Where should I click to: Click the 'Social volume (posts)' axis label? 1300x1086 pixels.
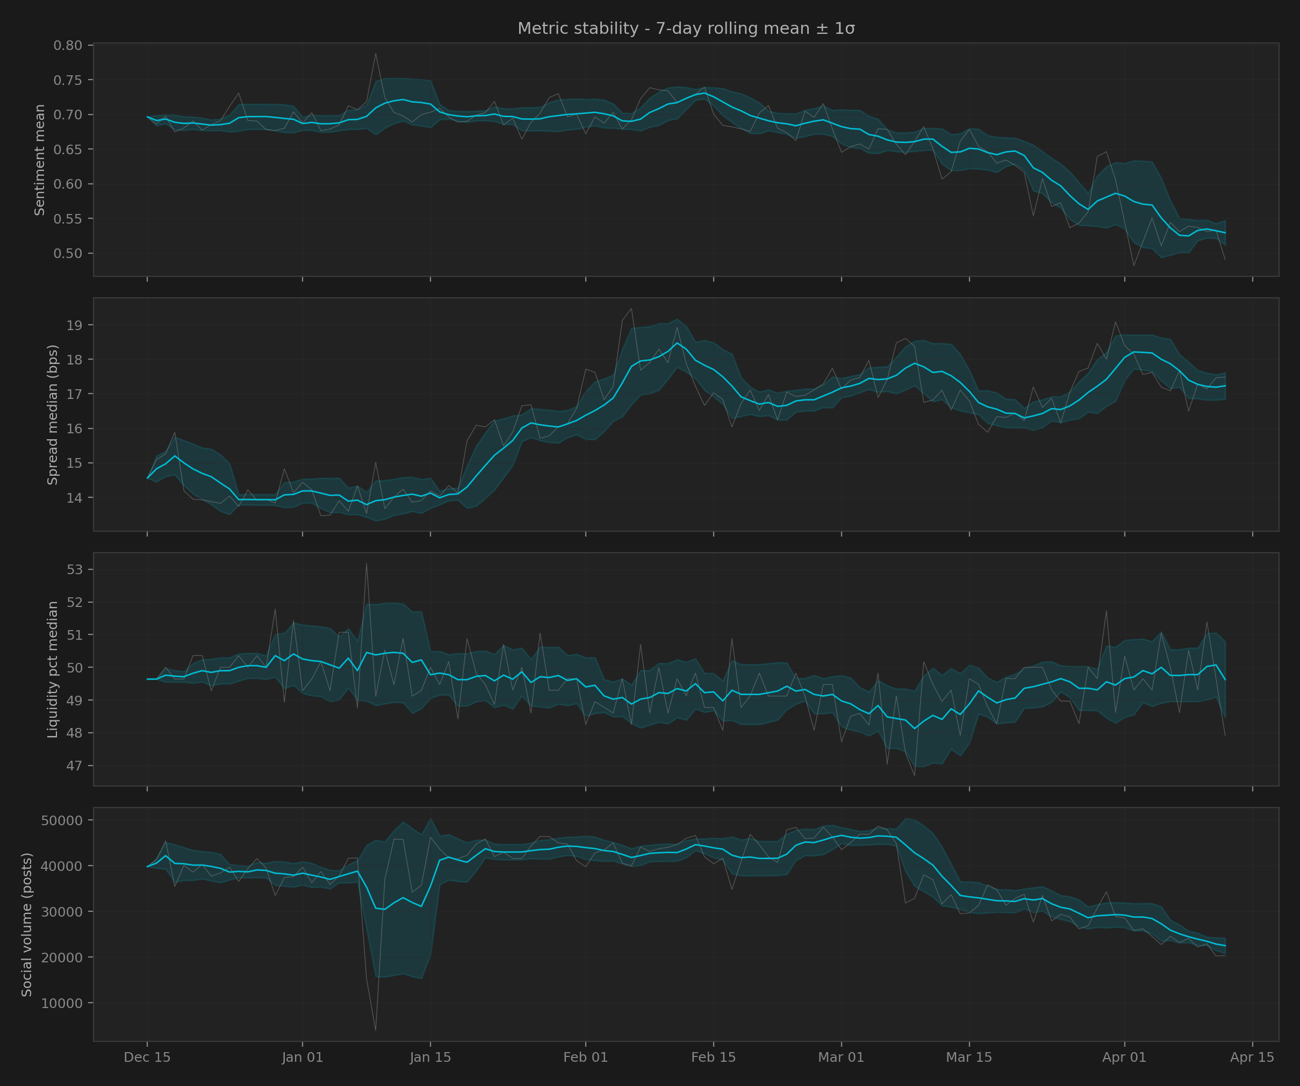(27, 924)
